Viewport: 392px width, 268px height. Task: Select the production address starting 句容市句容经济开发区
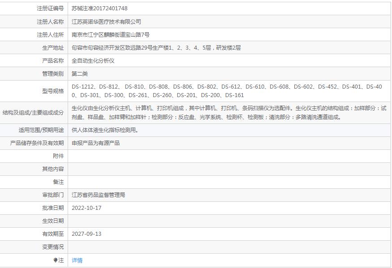pos(156,48)
